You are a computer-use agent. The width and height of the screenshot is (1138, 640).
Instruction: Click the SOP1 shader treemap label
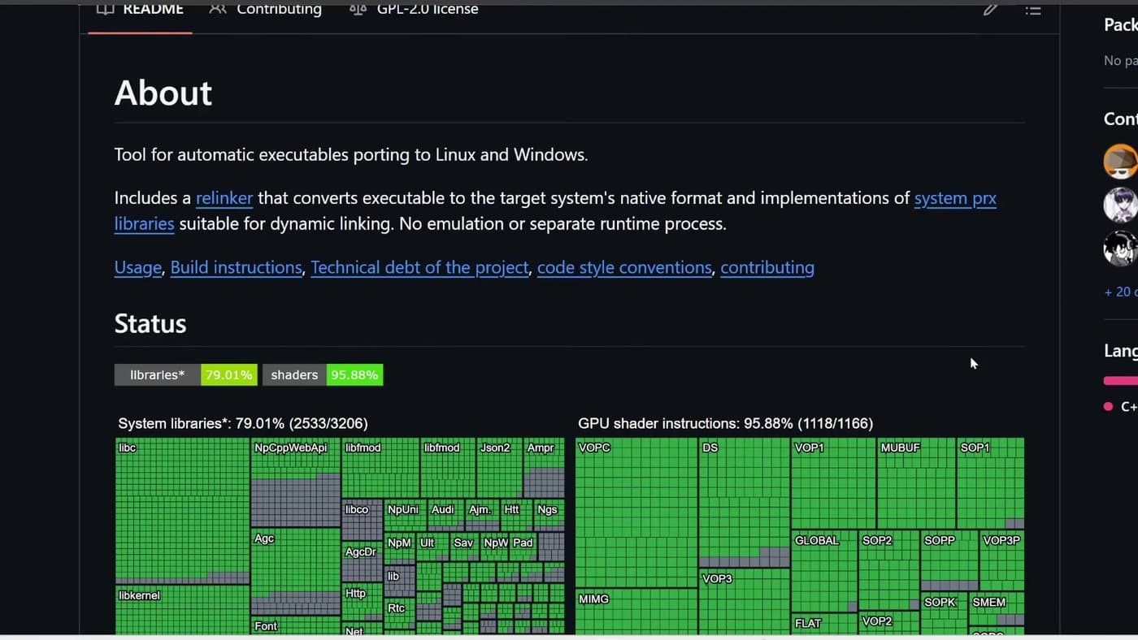point(975,448)
